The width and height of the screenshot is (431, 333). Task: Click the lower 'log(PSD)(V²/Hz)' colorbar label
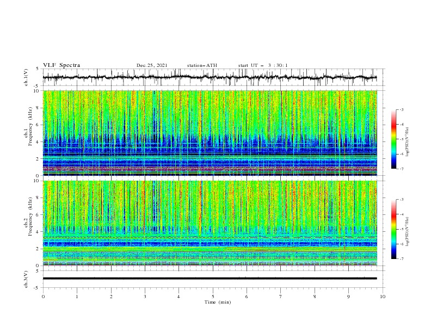coord(407,232)
